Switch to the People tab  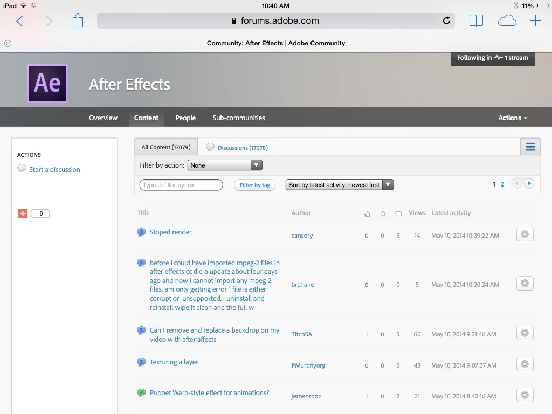pyautogui.click(x=185, y=118)
